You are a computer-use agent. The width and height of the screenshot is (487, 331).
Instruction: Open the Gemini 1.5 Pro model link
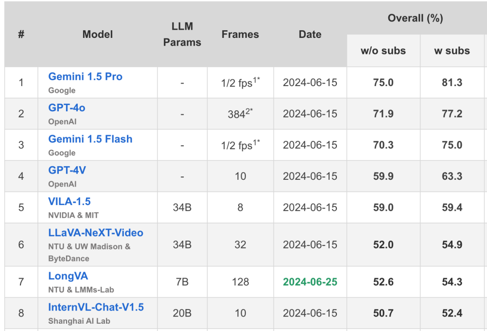point(85,76)
